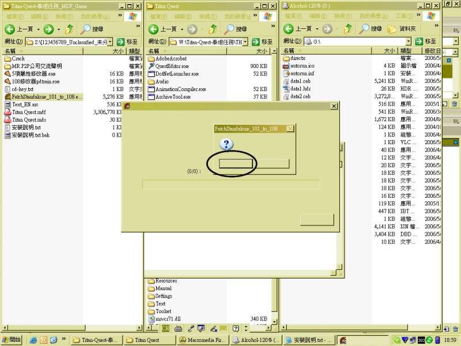Click Back arrow in Alcohol-120% window

coord(289,29)
